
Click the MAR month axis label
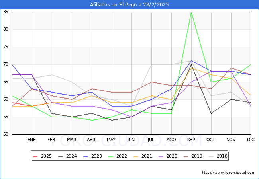click(71, 140)
